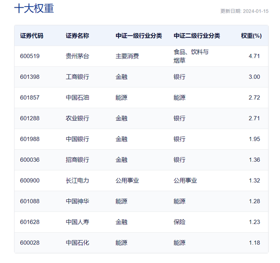Select security code 600036
This screenshot has height=263, width=280.
click(30, 160)
